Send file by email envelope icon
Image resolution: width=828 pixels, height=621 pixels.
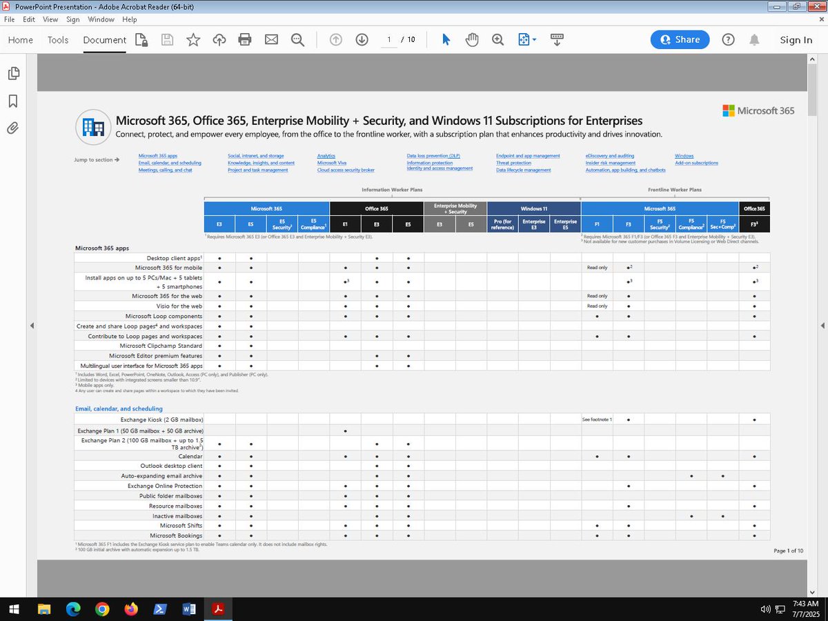271,39
